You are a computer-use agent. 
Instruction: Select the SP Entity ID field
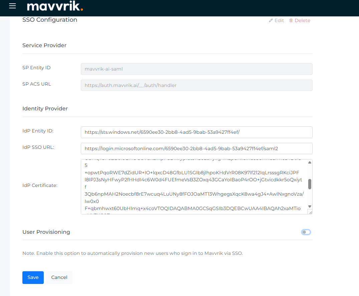point(196,69)
